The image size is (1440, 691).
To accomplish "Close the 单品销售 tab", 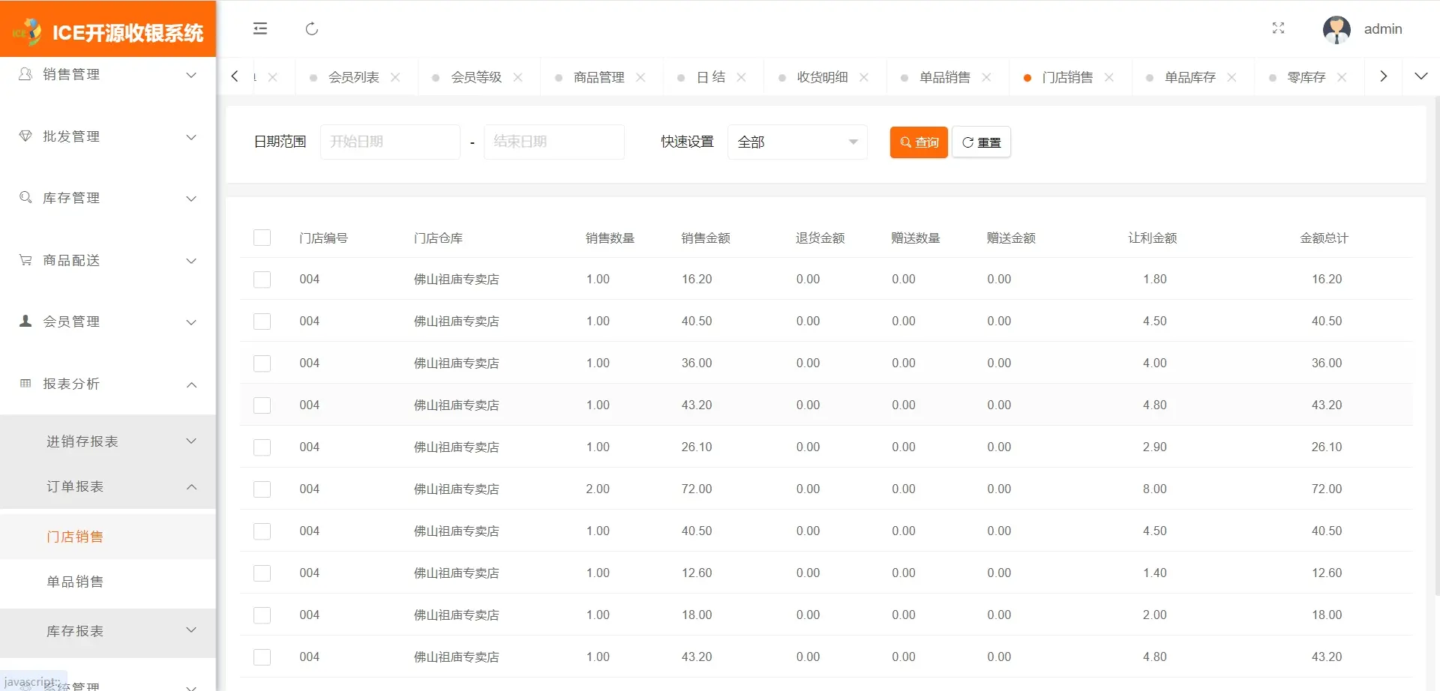I will tap(986, 77).
